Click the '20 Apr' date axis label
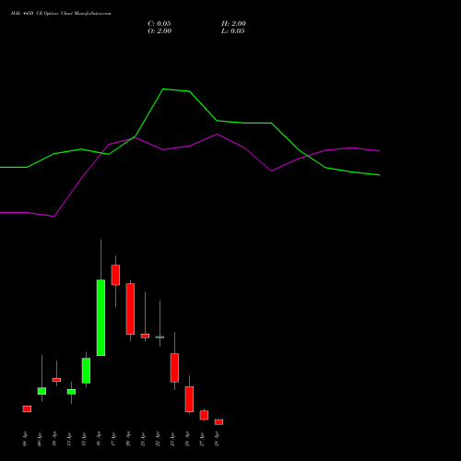This screenshot has width=461, height=461. pos(128,439)
